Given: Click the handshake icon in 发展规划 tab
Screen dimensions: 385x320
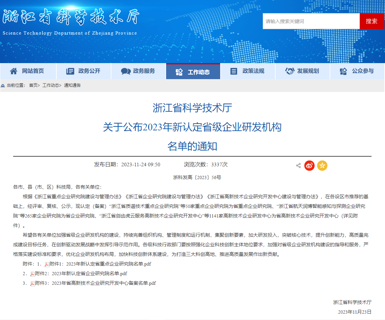Looking at the screenshot, I should click(x=290, y=71).
